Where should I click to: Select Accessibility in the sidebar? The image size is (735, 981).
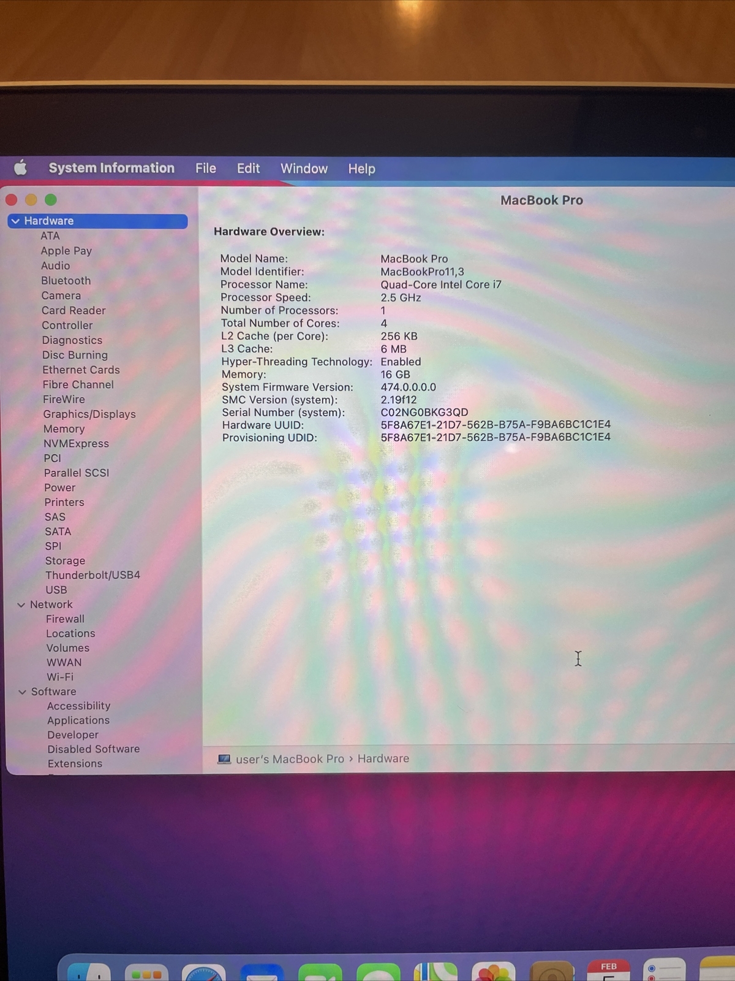(x=79, y=706)
